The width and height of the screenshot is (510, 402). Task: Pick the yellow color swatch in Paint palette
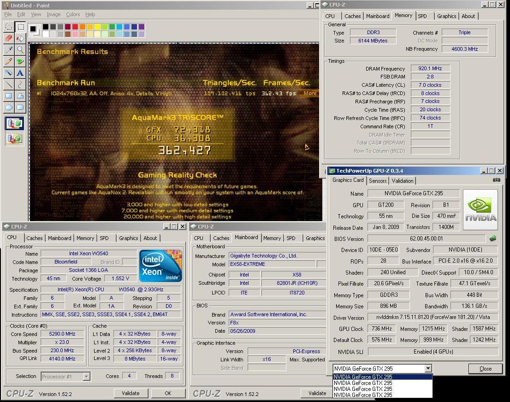97,27
